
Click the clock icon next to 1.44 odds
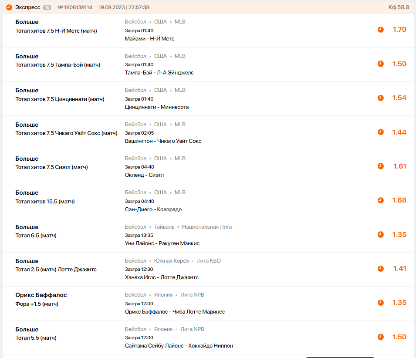380,132
